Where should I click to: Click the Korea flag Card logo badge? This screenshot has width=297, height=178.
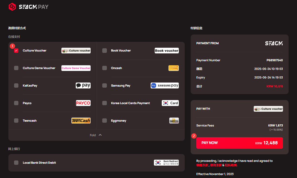click(x=170, y=103)
